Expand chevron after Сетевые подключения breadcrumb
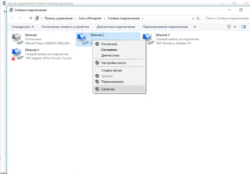Image resolution: width=250 pixels, height=174 pixels. click(142, 18)
